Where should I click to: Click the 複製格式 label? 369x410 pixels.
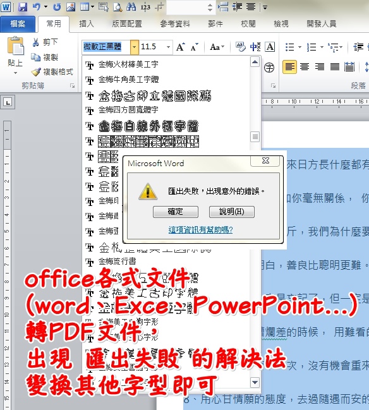click(57, 72)
